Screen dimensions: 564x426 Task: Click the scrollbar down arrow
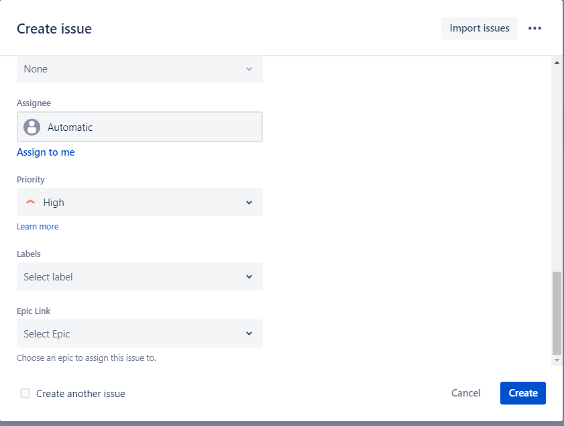(x=556, y=361)
